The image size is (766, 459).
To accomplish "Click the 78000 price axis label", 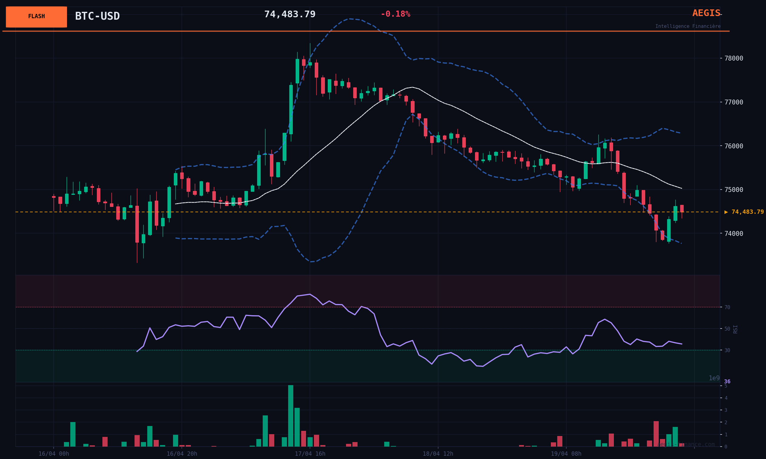I will pos(734,58).
